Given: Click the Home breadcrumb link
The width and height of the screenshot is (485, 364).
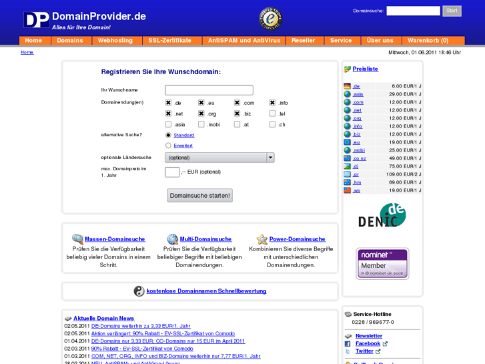Looking at the screenshot, I should [27, 52].
